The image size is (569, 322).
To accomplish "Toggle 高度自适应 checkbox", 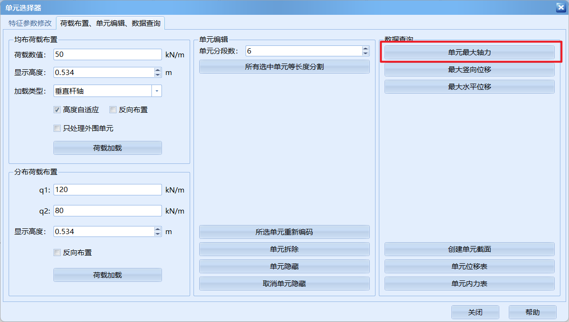I will (x=57, y=110).
